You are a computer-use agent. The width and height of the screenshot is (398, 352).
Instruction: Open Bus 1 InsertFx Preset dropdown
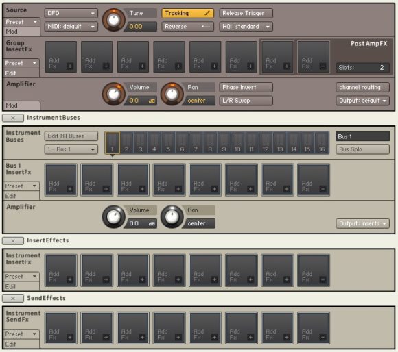click(21, 186)
